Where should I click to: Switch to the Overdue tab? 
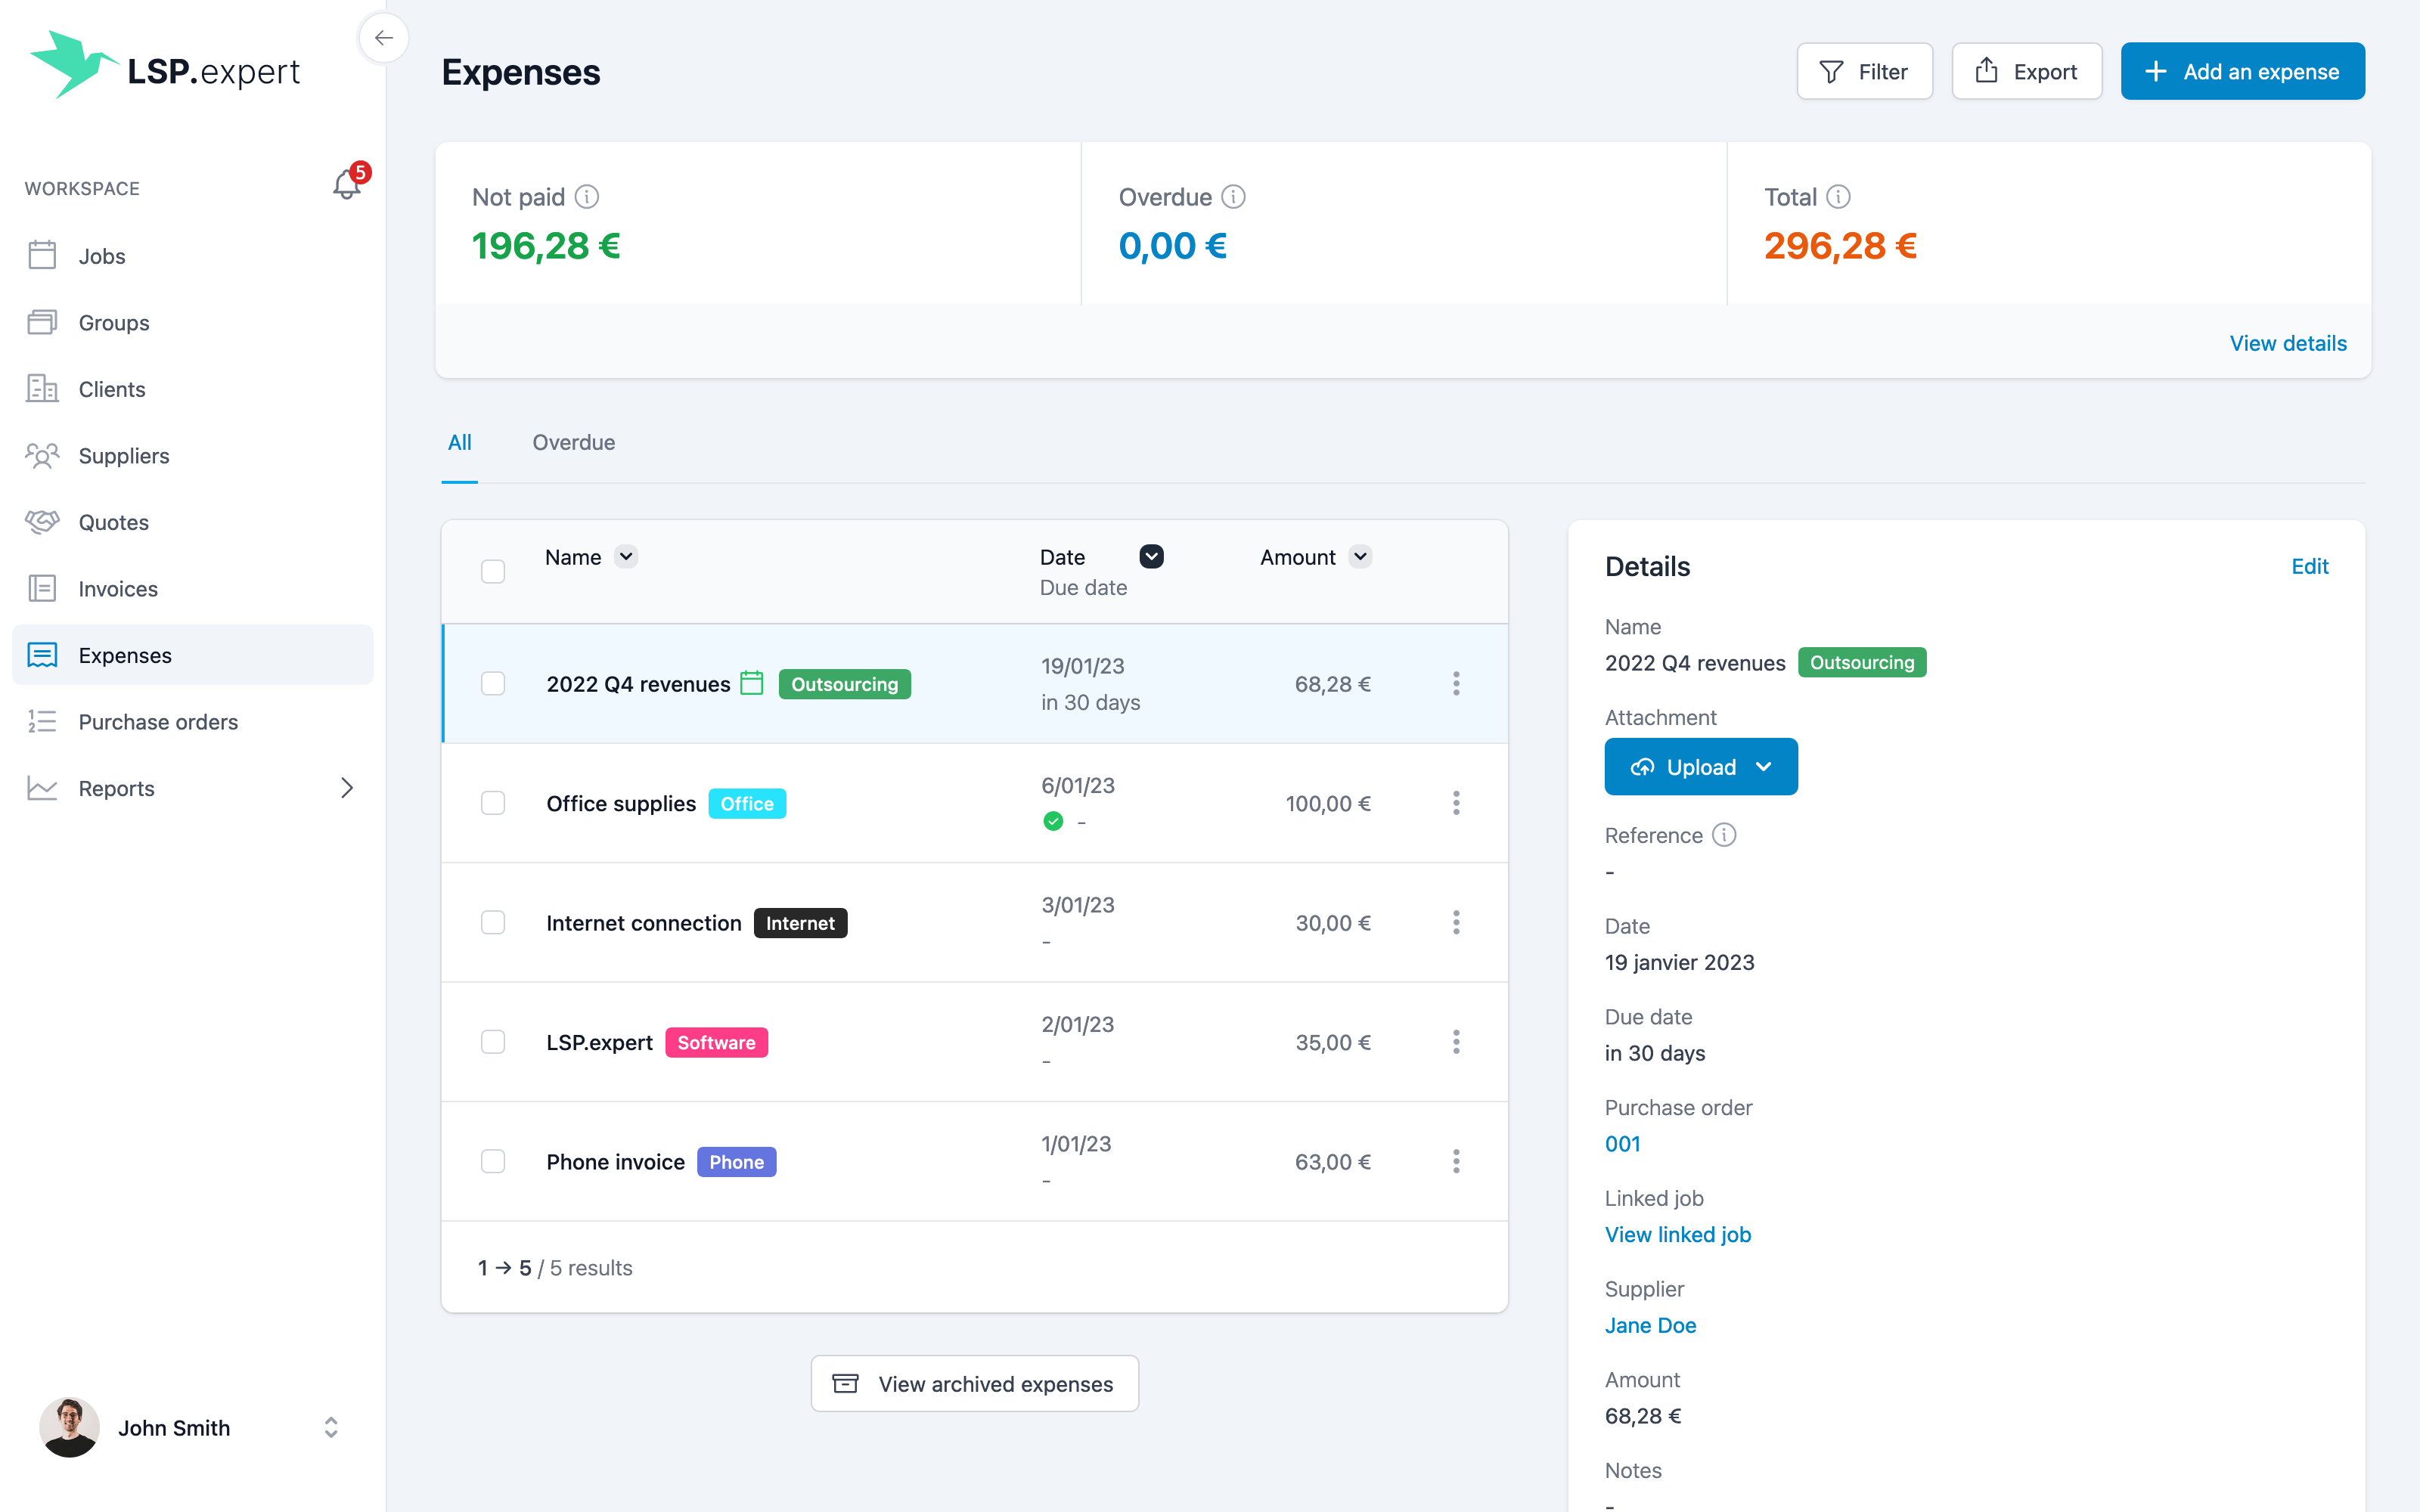tap(573, 442)
